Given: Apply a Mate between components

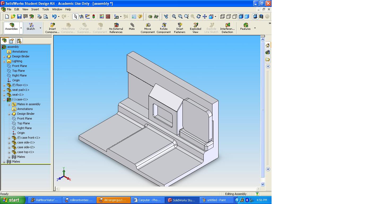Looking at the screenshot, I should pyautogui.click(x=132, y=28).
